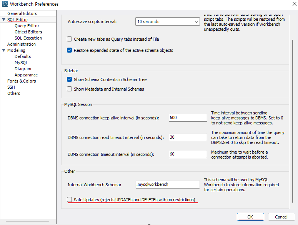Open the Appearance preferences page

(26, 75)
